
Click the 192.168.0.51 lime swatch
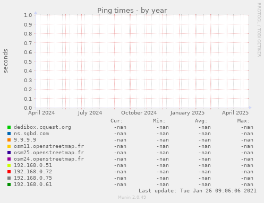click(9, 165)
